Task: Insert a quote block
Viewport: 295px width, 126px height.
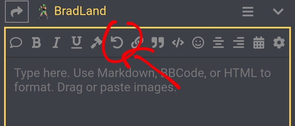Action: click(158, 42)
